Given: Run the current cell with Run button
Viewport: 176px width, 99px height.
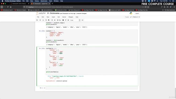Looking at the screenshot, I should [59, 20].
